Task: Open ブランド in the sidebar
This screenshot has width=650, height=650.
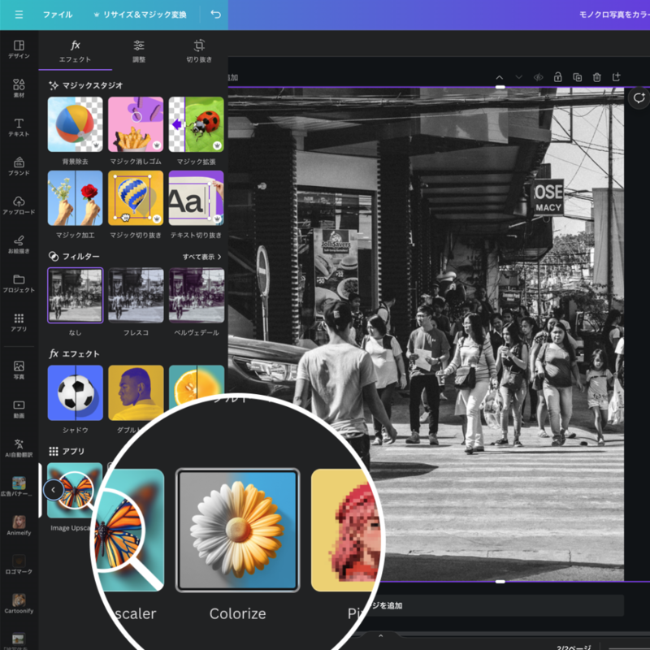Action: 19,167
